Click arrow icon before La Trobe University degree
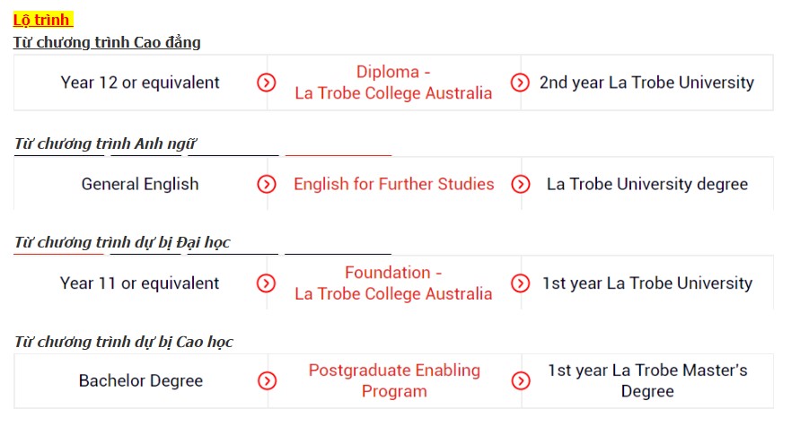 520,184
